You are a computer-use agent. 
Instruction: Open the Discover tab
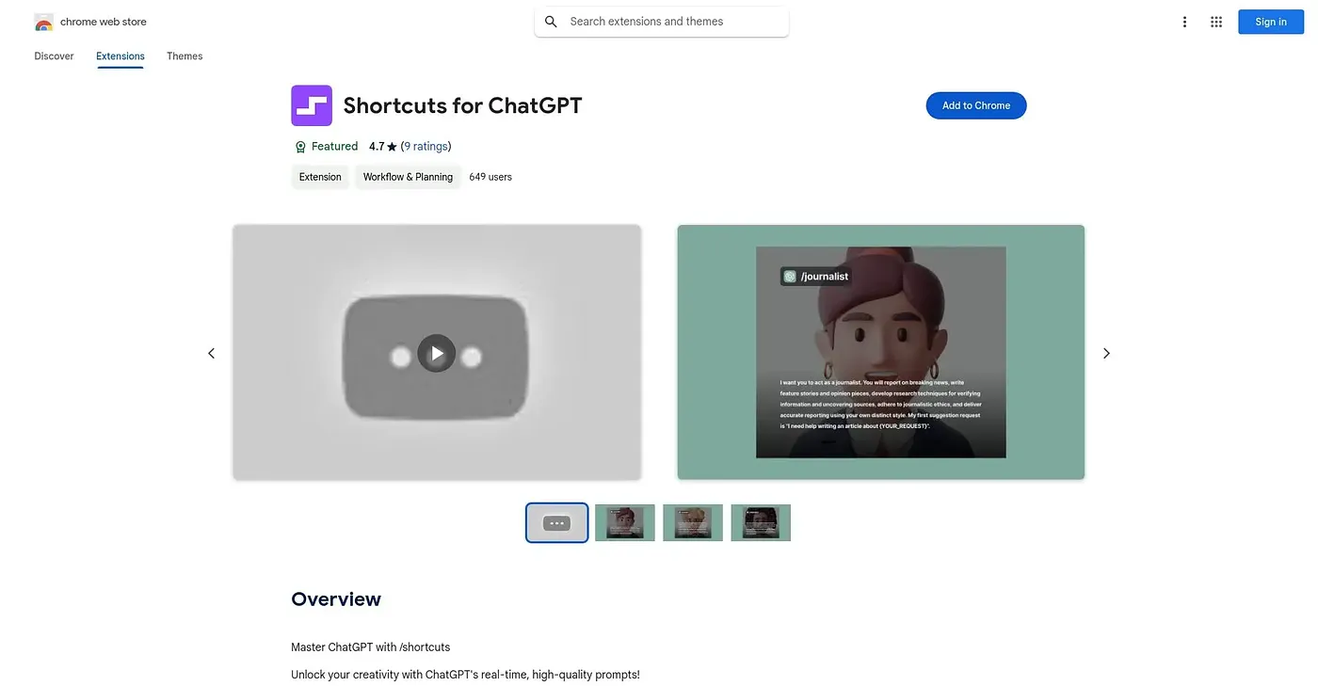[x=54, y=56]
